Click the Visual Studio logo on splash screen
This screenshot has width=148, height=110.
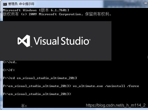pos(24,41)
